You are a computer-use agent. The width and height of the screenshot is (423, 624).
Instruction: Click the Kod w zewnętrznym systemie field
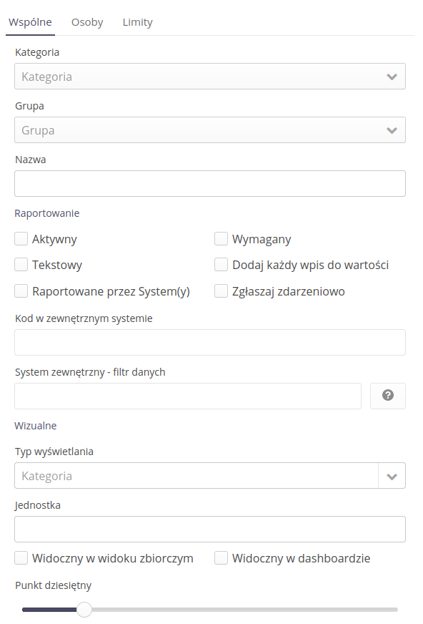coord(209,342)
